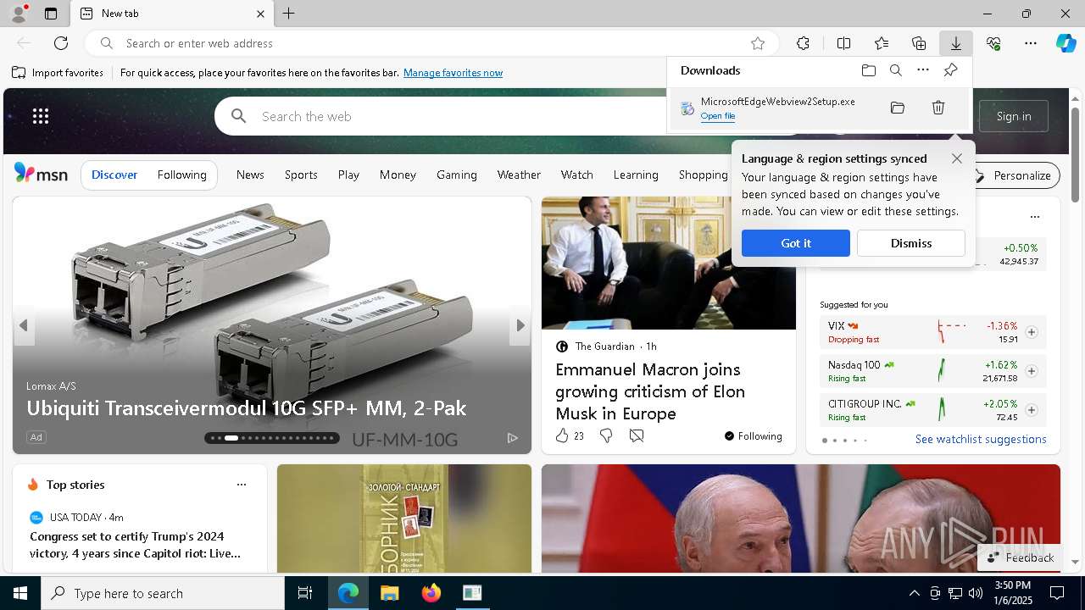
Task: Open Sports category
Action: [x=301, y=175]
